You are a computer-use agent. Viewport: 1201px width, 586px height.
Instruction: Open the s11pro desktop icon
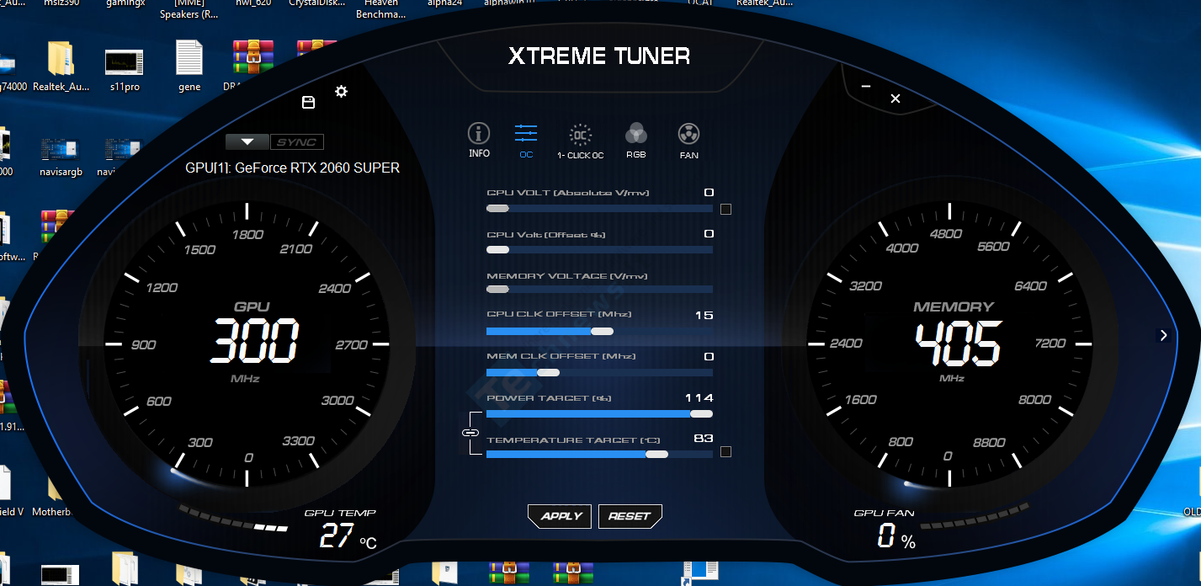[124, 67]
